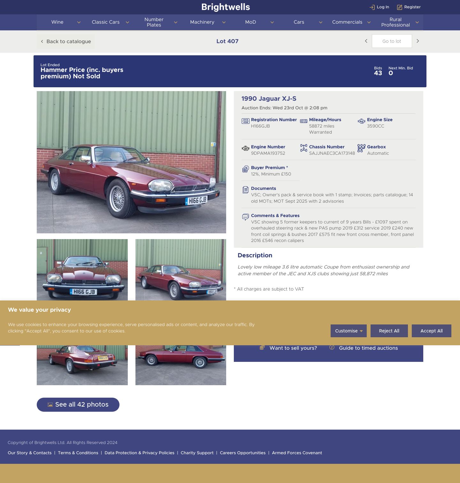Open the rear-view Jaguar thumbnail
This screenshot has height=483, width=460.
coord(82,365)
